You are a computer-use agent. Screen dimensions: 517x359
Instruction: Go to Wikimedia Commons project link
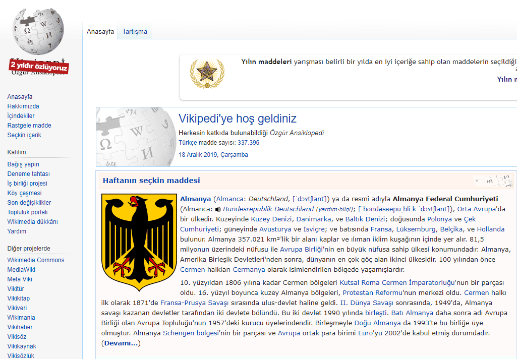pyautogui.click(x=36, y=260)
